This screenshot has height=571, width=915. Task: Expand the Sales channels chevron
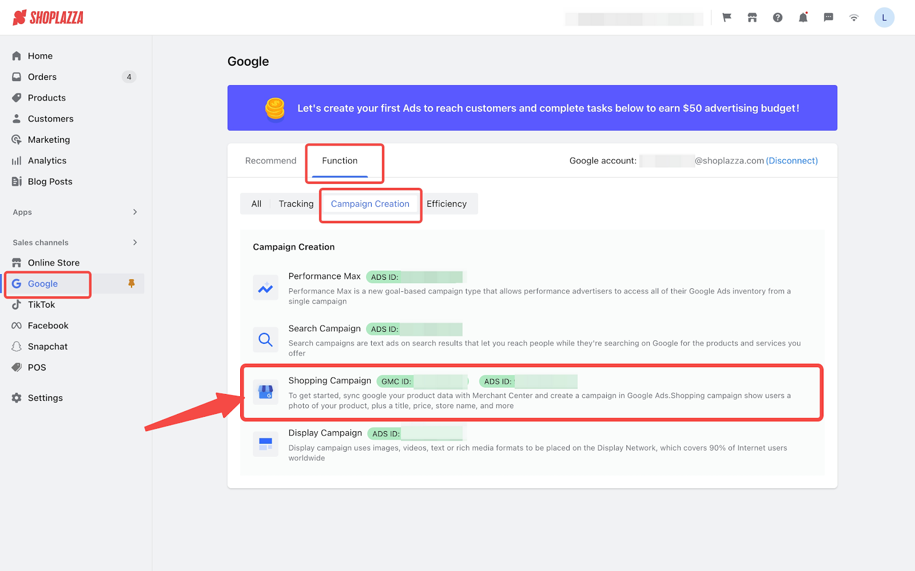135,243
